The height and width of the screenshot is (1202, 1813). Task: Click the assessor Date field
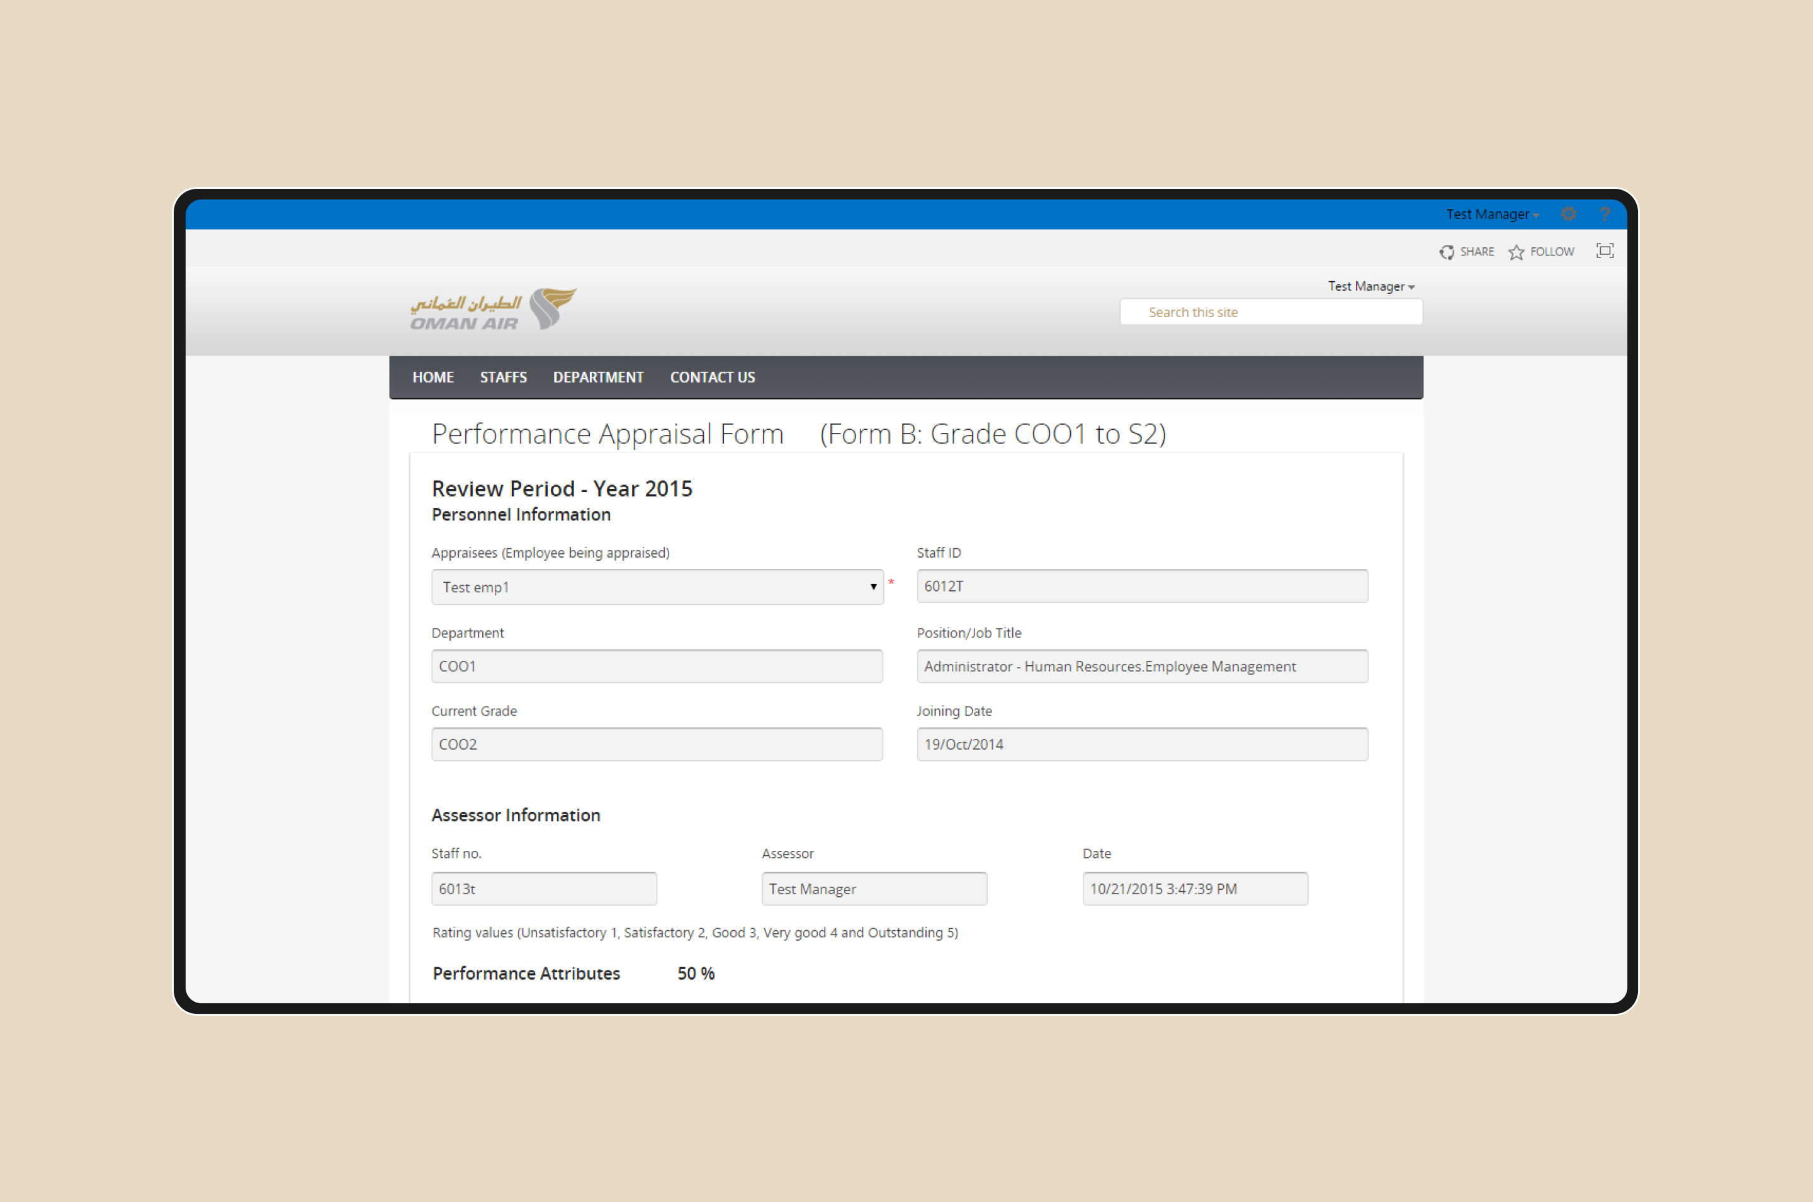1194,889
